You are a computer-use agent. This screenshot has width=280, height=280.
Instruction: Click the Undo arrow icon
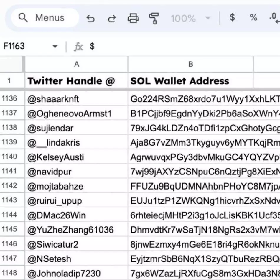point(90,19)
